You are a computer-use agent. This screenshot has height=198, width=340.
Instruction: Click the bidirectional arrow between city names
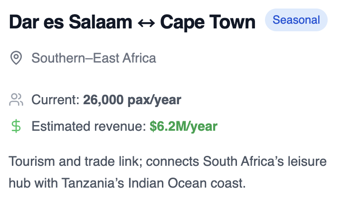tap(146, 23)
